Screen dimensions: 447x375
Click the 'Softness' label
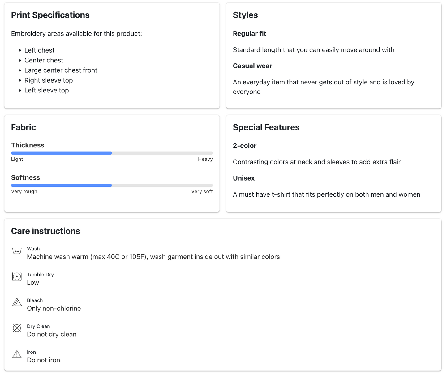(x=26, y=177)
